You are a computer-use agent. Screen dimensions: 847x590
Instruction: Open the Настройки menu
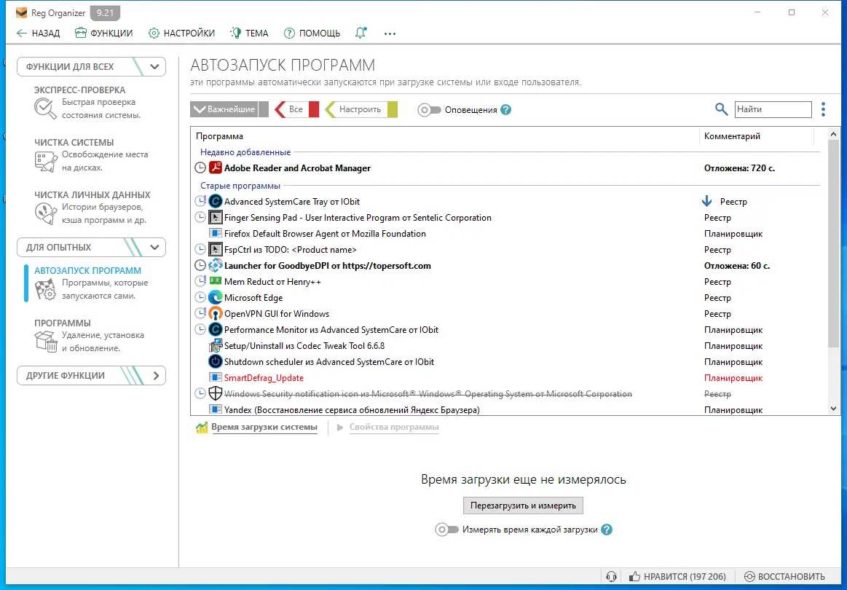tap(181, 33)
